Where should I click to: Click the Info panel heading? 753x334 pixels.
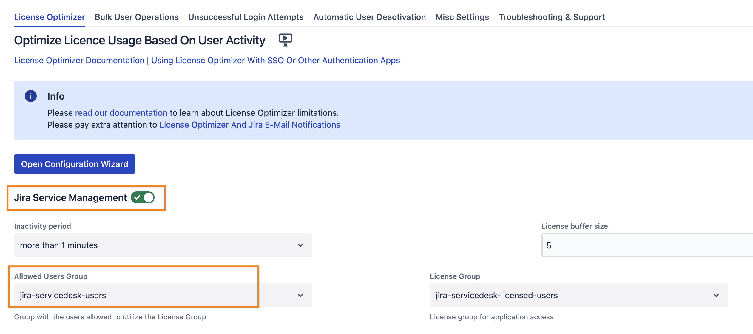pos(56,96)
